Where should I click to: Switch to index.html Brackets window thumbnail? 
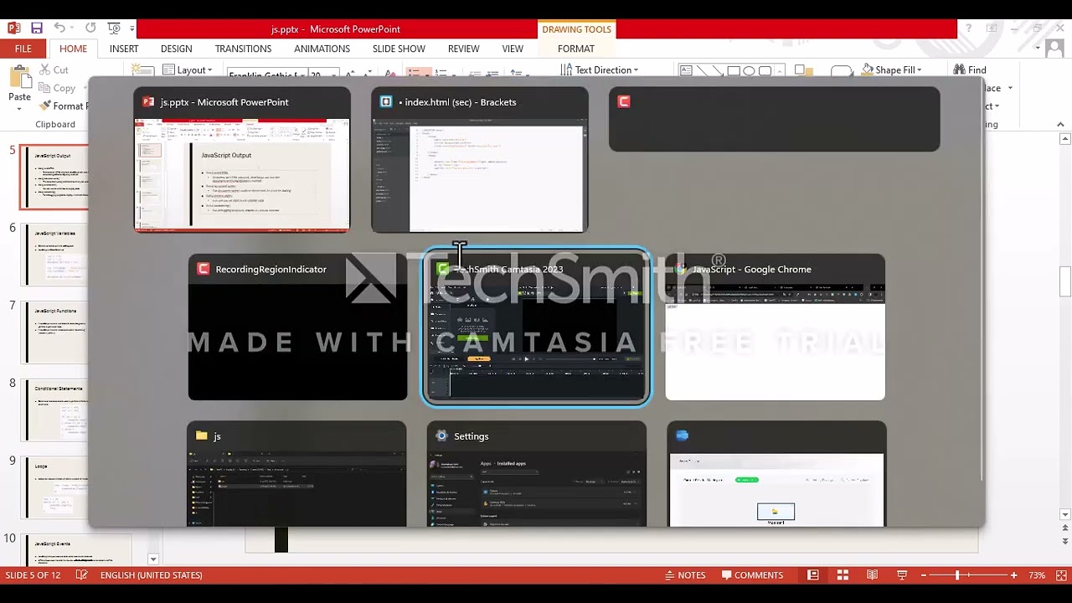480,159
